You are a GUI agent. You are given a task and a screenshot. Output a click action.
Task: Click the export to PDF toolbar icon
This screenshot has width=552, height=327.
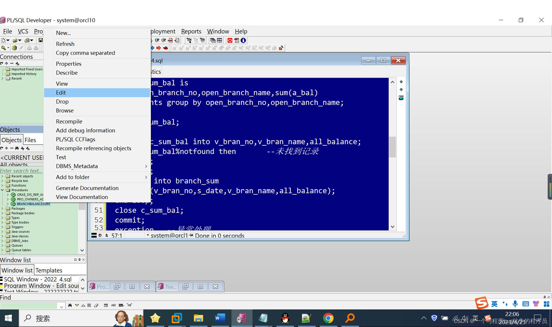237,40
